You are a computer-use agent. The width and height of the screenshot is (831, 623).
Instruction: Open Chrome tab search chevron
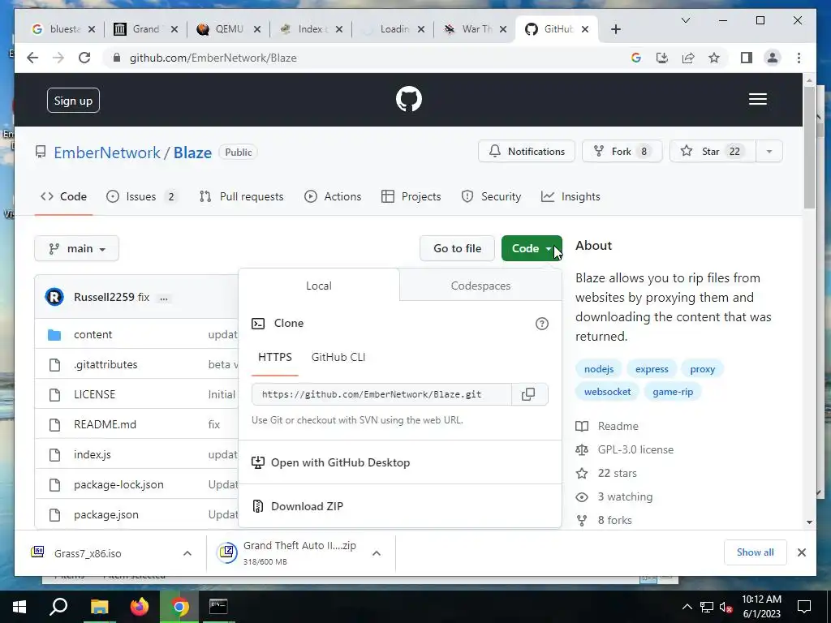685,20
